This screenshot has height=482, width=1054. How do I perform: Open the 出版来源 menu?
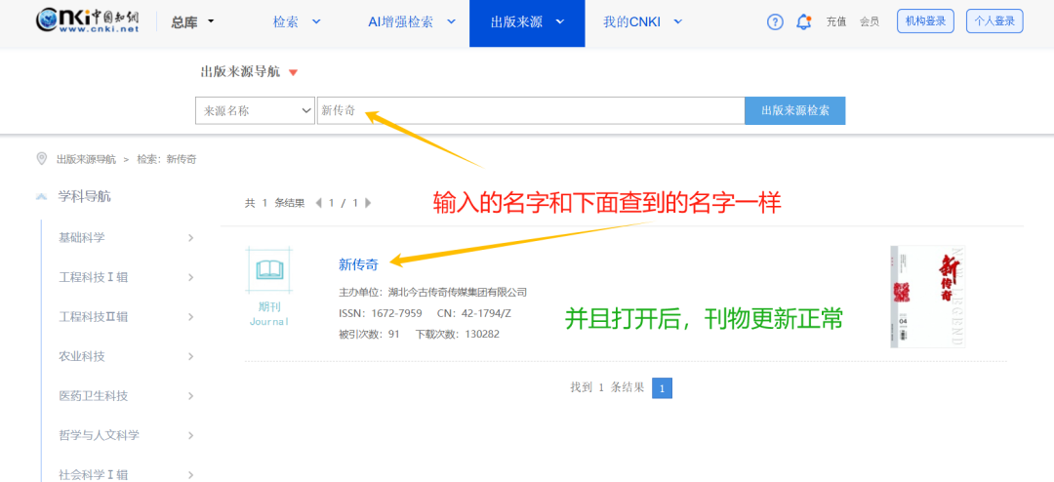tap(527, 22)
